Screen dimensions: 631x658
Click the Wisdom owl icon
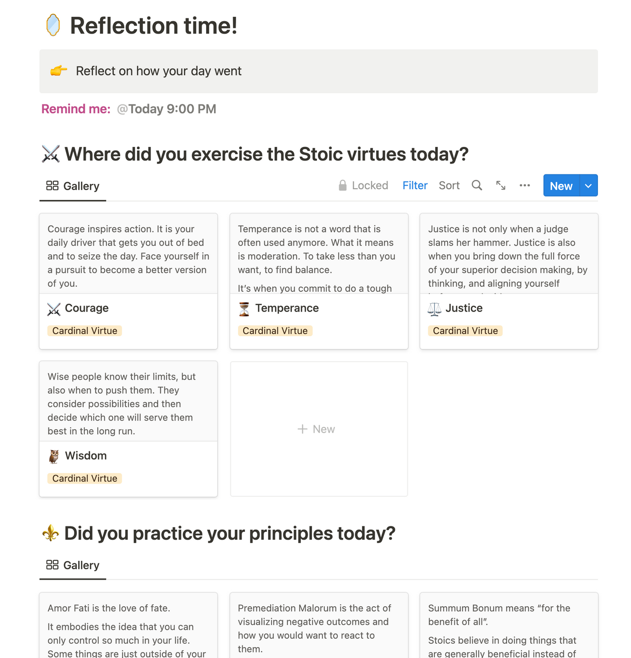[54, 456]
